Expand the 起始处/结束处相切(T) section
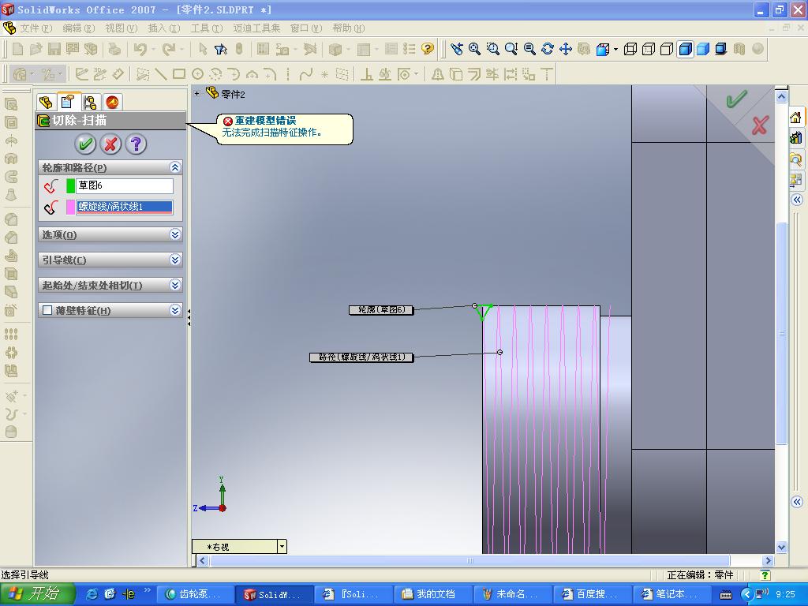Viewport: 808px width, 606px height. coord(174,285)
